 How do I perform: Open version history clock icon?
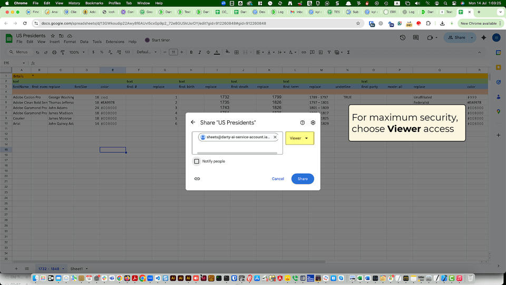402,37
